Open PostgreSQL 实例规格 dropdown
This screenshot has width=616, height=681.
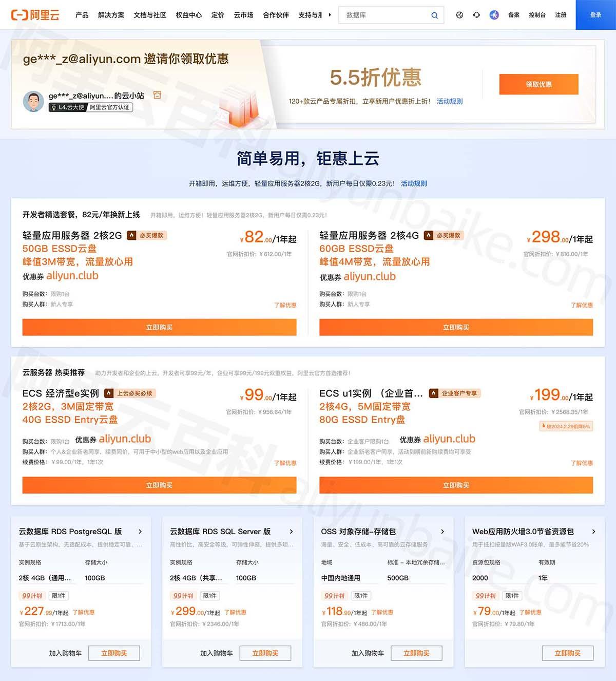(48, 578)
